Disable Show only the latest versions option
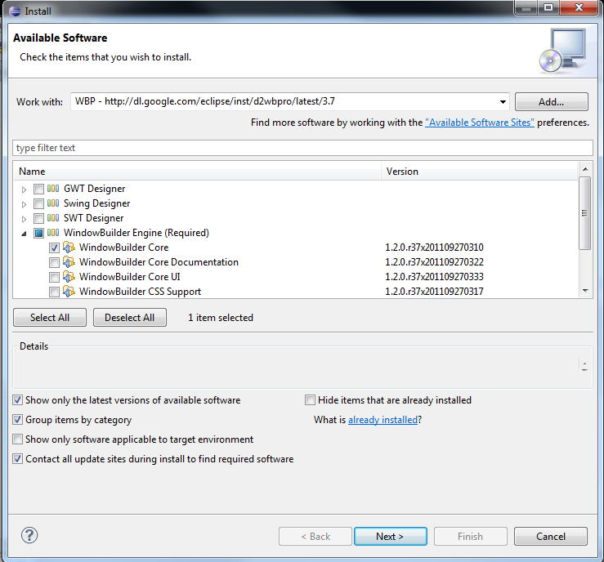 click(x=17, y=400)
